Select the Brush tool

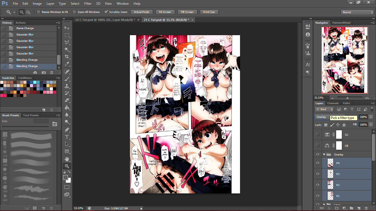click(x=67, y=79)
